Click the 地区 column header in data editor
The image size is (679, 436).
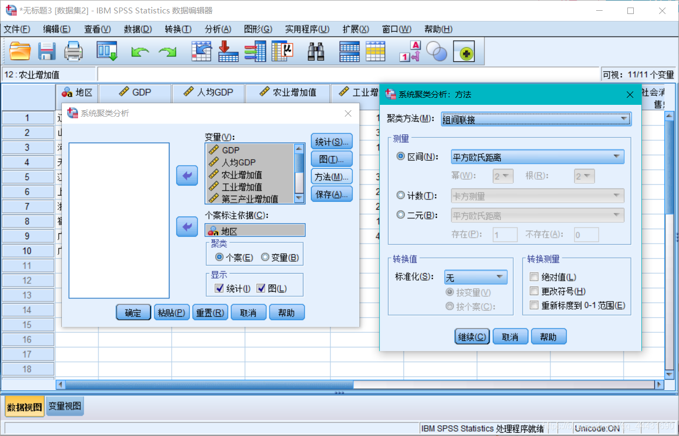point(77,92)
